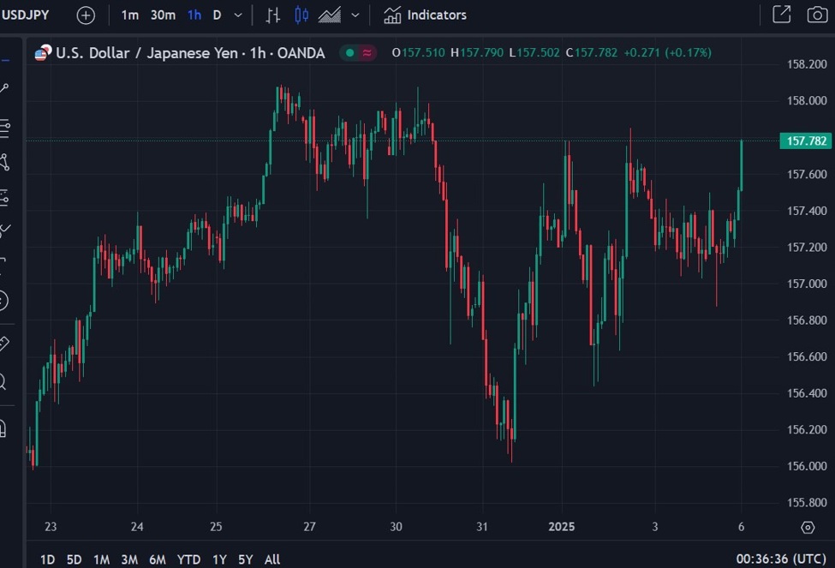Select the YTD date range
835x568 pixels.
[188, 559]
